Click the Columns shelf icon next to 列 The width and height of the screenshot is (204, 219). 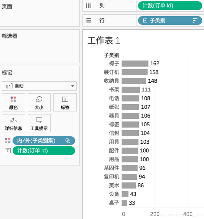point(88,6)
